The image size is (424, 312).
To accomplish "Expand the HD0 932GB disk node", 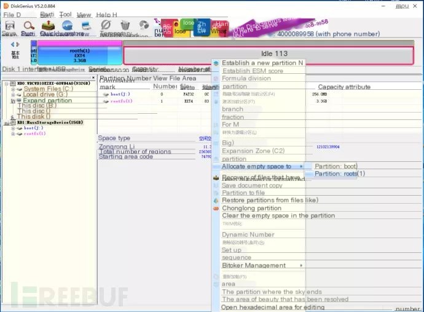I will click(6, 83).
